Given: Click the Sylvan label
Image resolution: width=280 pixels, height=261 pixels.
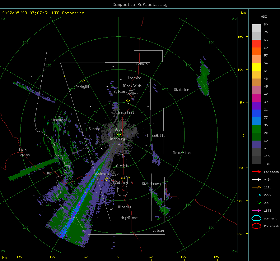Looking at the screenshot, I should point(119,92).
